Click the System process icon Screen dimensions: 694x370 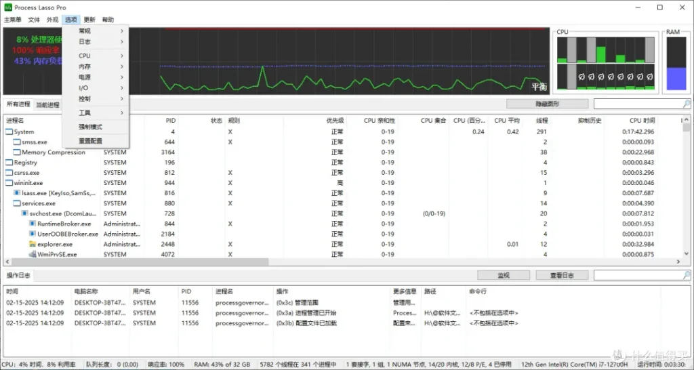[9, 132]
